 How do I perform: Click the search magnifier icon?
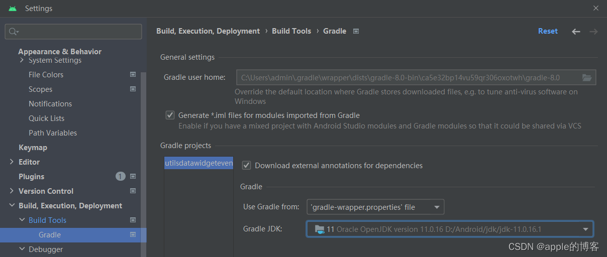pos(14,32)
